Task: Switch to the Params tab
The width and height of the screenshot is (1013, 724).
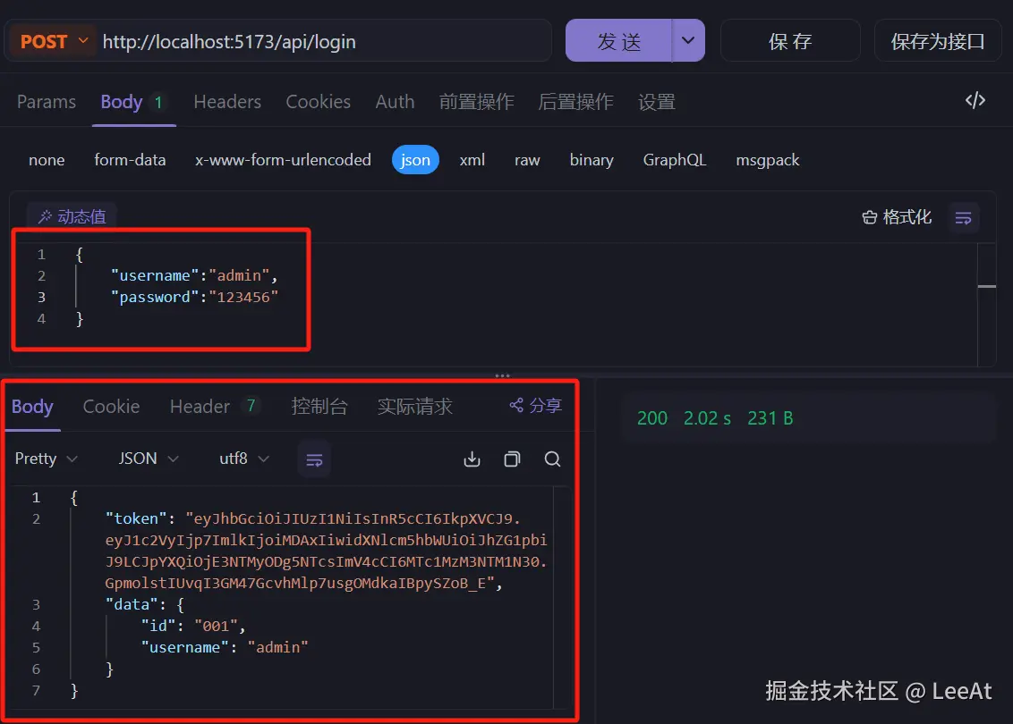Action: click(x=47, y=102)
